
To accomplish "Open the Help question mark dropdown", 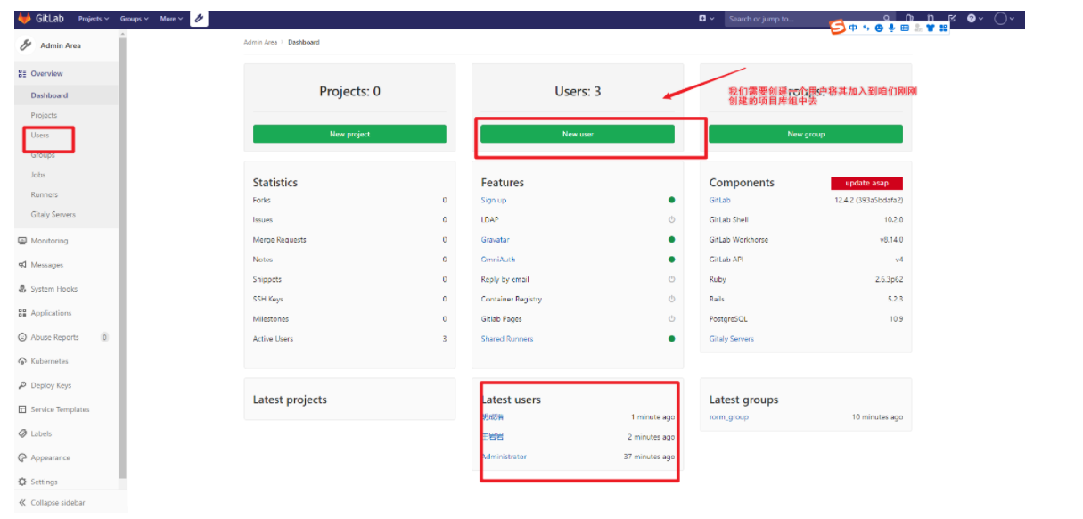I will click(x=974, y=19).
